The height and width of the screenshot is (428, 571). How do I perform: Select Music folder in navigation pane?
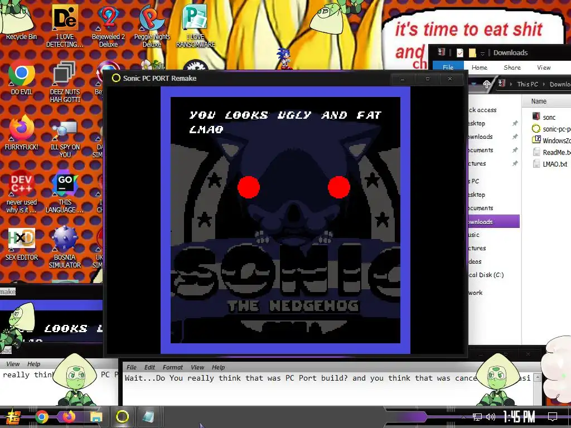(474, 235)
